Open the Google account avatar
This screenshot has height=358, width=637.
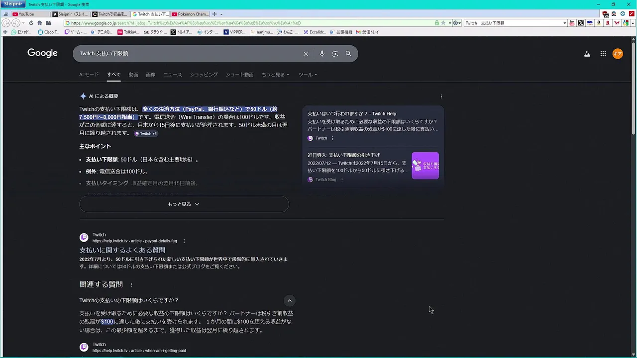[618, 54]
